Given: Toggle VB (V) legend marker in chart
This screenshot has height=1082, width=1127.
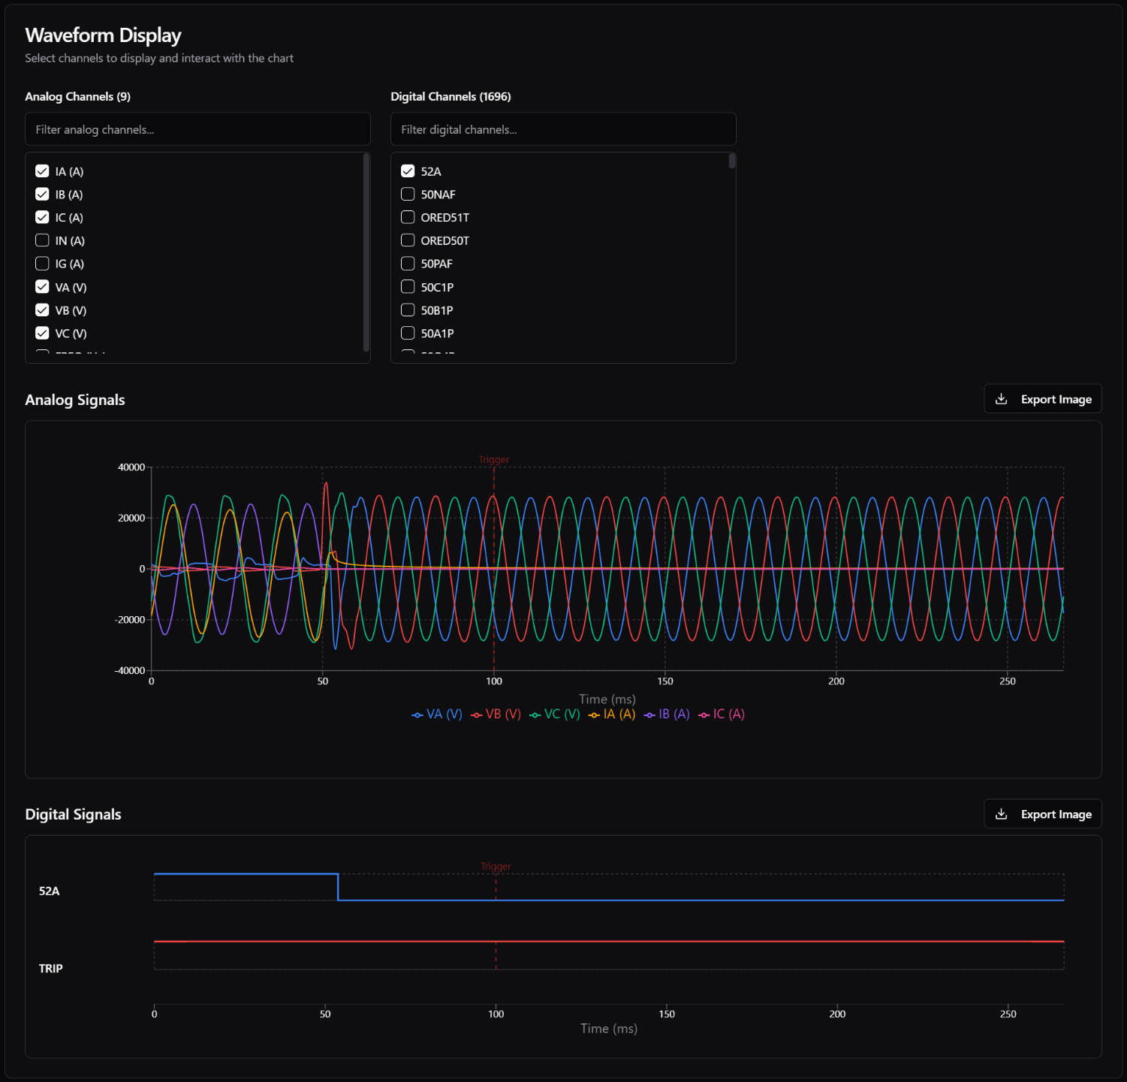Looking at the screenshot, I should tap(477, 715).
